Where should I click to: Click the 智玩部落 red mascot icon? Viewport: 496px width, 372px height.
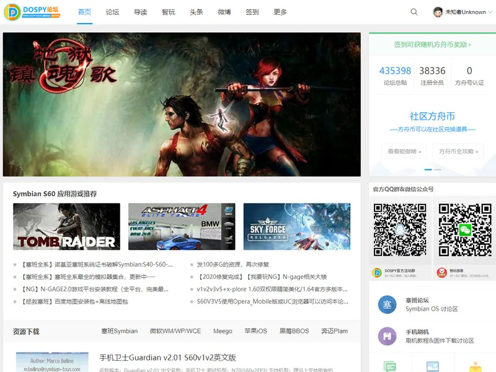tap(441, 272)
